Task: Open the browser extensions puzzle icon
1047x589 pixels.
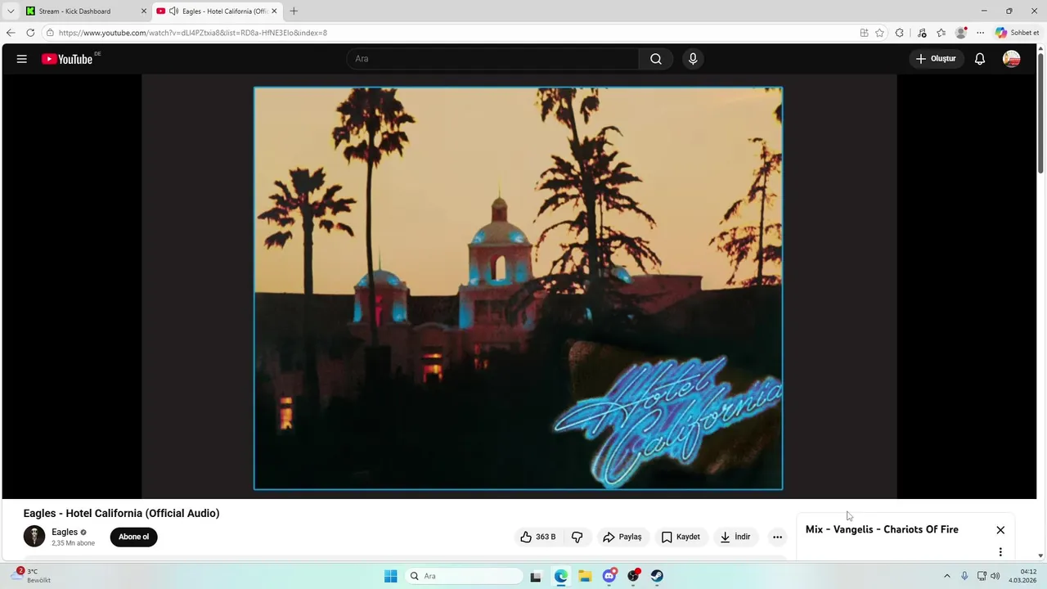Action: click(900, 33)
